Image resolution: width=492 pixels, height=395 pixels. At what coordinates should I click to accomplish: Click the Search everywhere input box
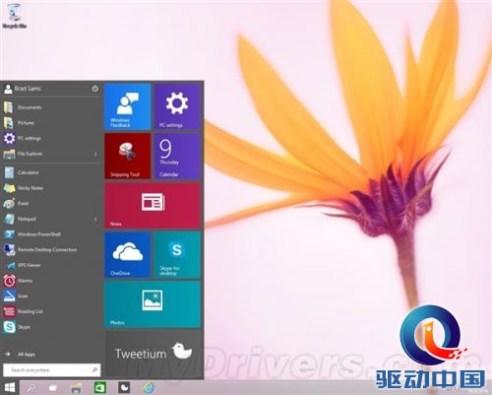click(52, 370)
